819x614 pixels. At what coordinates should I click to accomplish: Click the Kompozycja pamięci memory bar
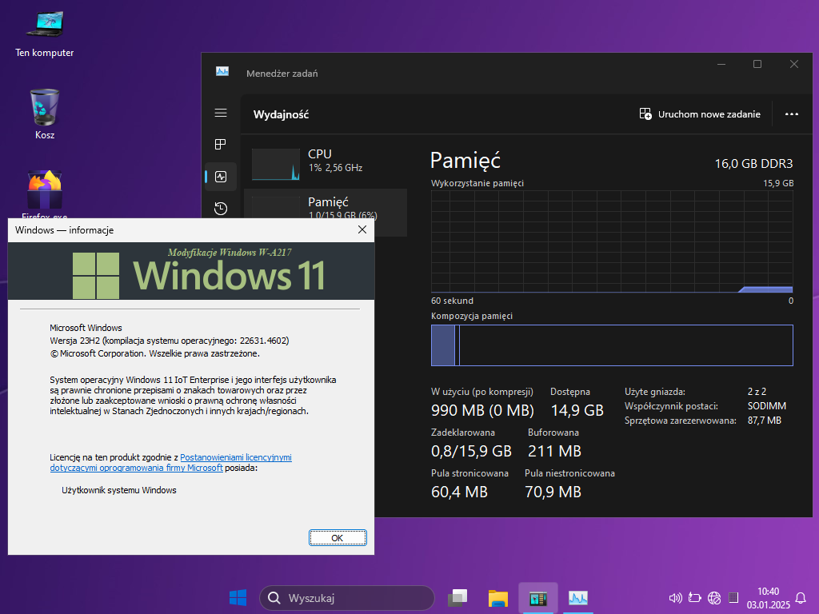pos(612,345)
